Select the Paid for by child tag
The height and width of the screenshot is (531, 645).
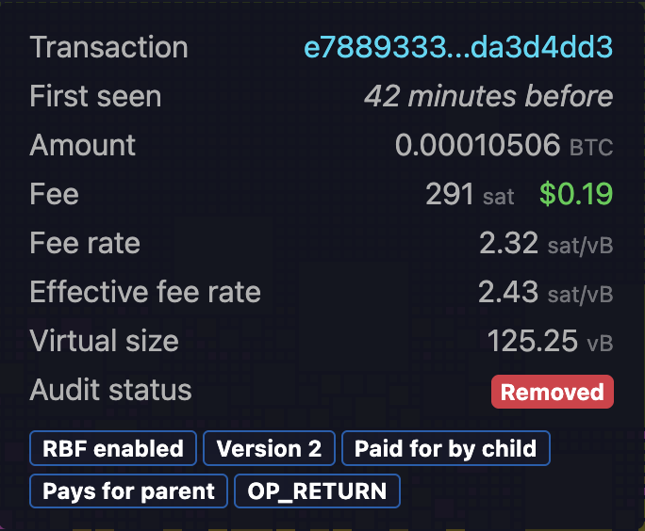pos(446,448)
